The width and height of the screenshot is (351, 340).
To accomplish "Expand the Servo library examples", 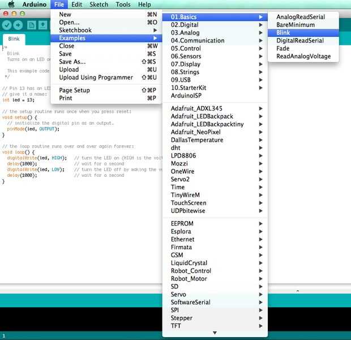I will click(215, 294).
